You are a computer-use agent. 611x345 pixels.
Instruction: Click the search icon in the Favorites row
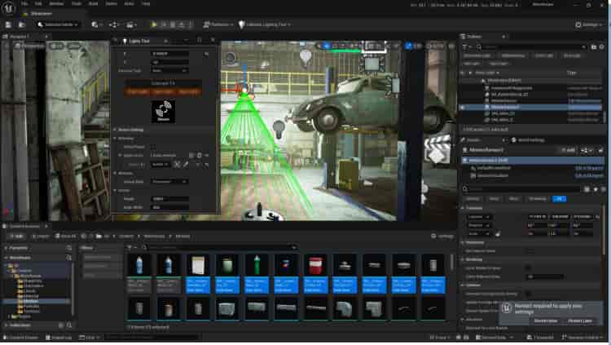pos(68,248)
